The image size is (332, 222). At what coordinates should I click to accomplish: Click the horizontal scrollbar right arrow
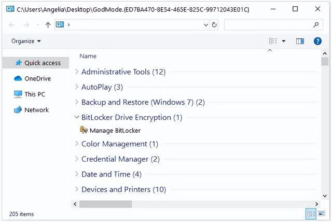pos(317,204)
